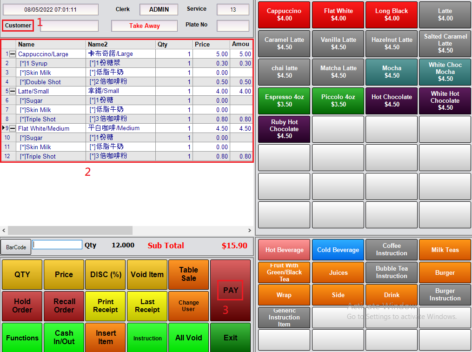
Task: Open the Generic Instruction Item category
Action: coord(284,318)
